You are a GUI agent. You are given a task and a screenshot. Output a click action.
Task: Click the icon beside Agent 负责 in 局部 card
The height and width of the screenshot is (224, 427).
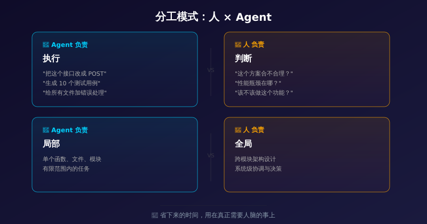point(46,130)
